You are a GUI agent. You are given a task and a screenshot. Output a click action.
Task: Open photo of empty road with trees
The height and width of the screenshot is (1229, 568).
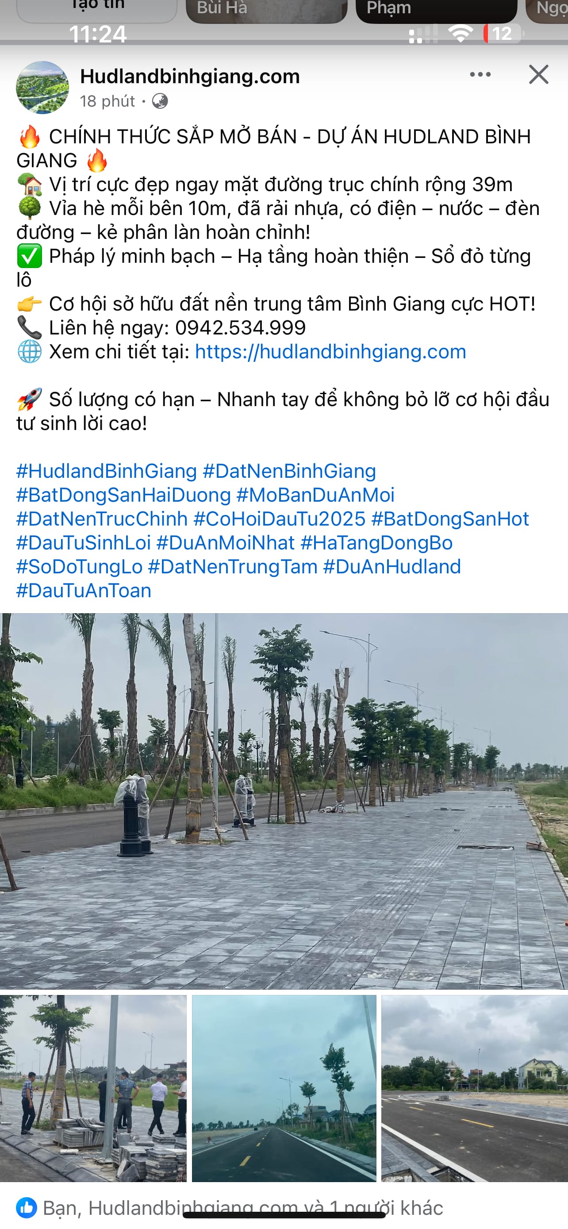[x=284, y=1088]
